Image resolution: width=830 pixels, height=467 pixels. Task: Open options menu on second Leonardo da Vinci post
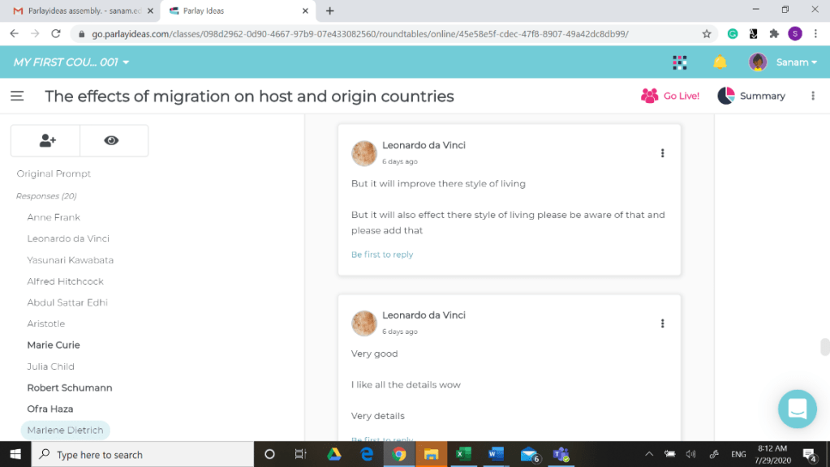pyautogui.click(x=662, y=323)
